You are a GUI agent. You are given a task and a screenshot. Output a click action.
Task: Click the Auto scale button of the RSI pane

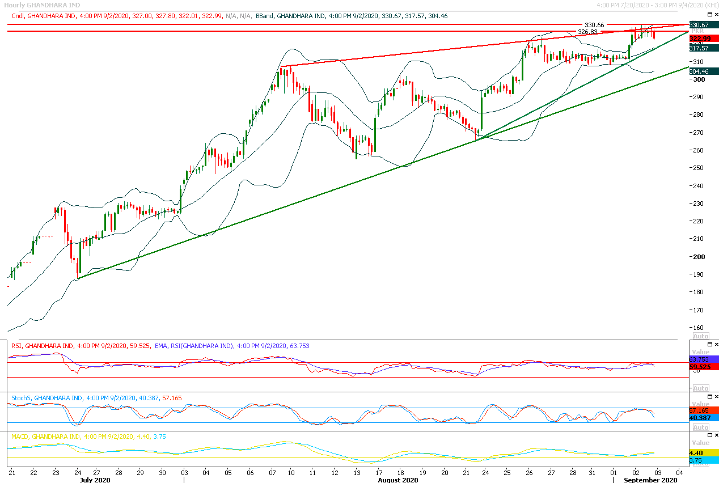(701, 388)
